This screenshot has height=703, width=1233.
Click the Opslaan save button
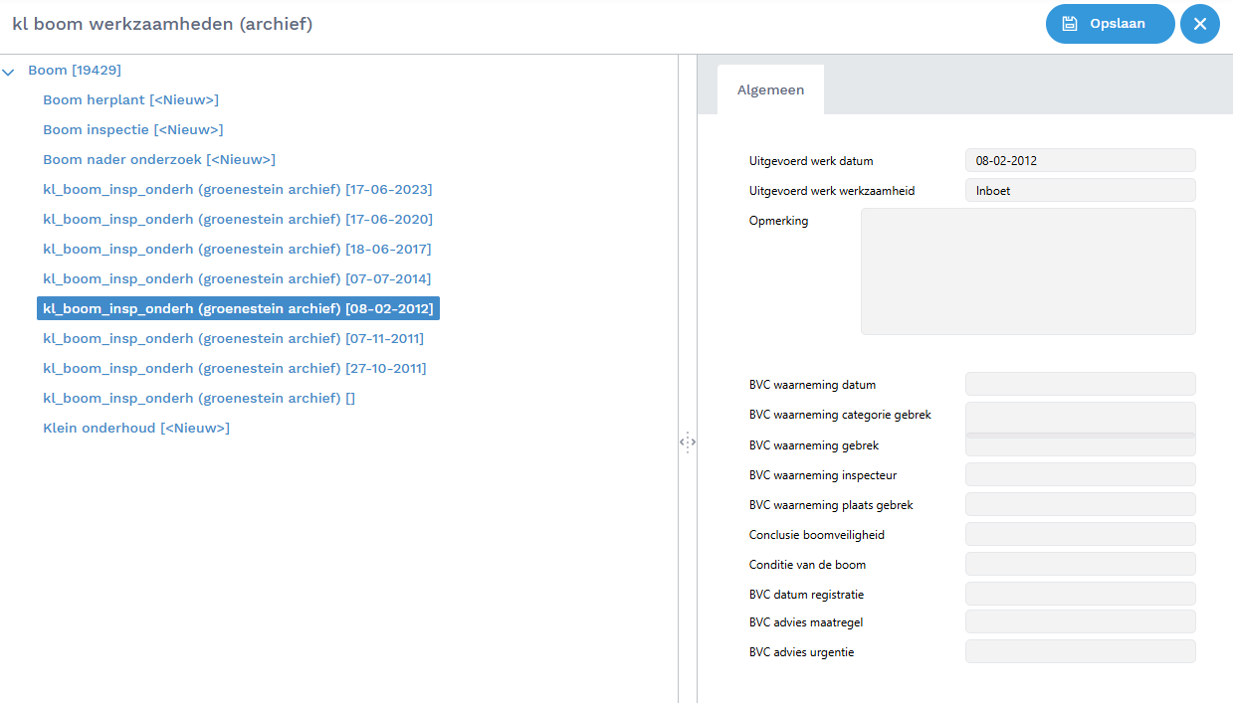1110,24
